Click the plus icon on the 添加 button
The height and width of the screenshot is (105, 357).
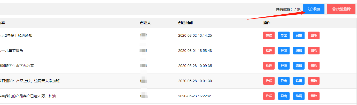(310, 9)
